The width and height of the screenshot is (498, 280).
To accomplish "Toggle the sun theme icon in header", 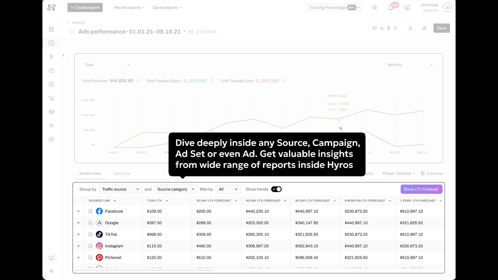I will [375, 7].
